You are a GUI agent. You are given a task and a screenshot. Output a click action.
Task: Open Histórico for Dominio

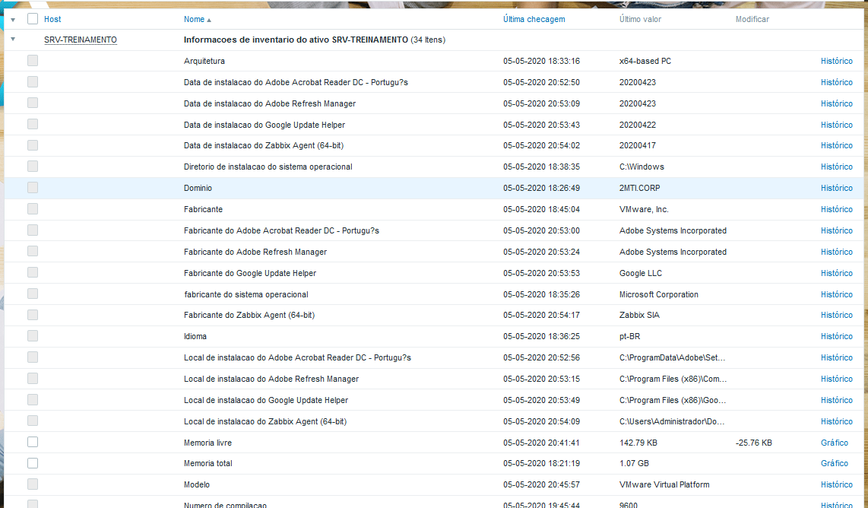click(836, 188)
